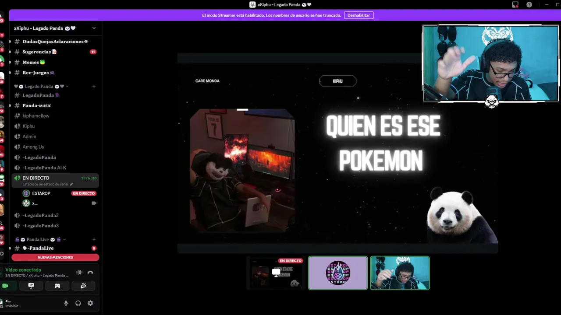Click the camera icon beside user x...
This screenshot has height=315, width=561.
click(94, 203)
